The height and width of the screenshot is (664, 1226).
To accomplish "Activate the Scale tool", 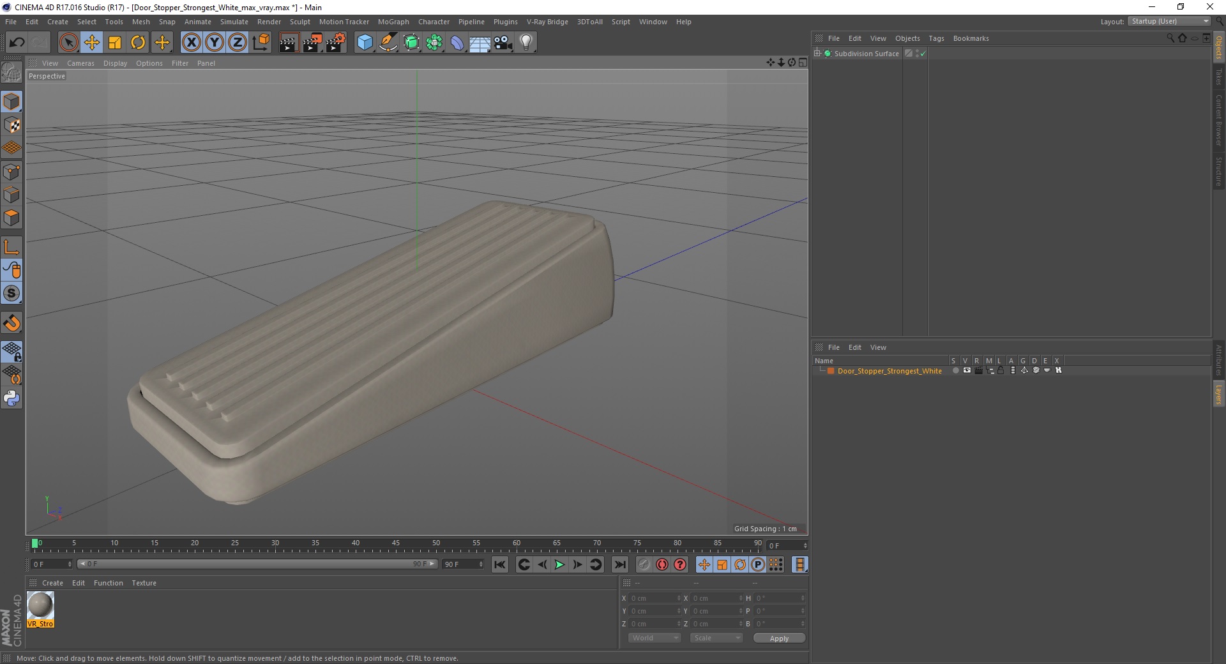I will (x=115, y=43).
